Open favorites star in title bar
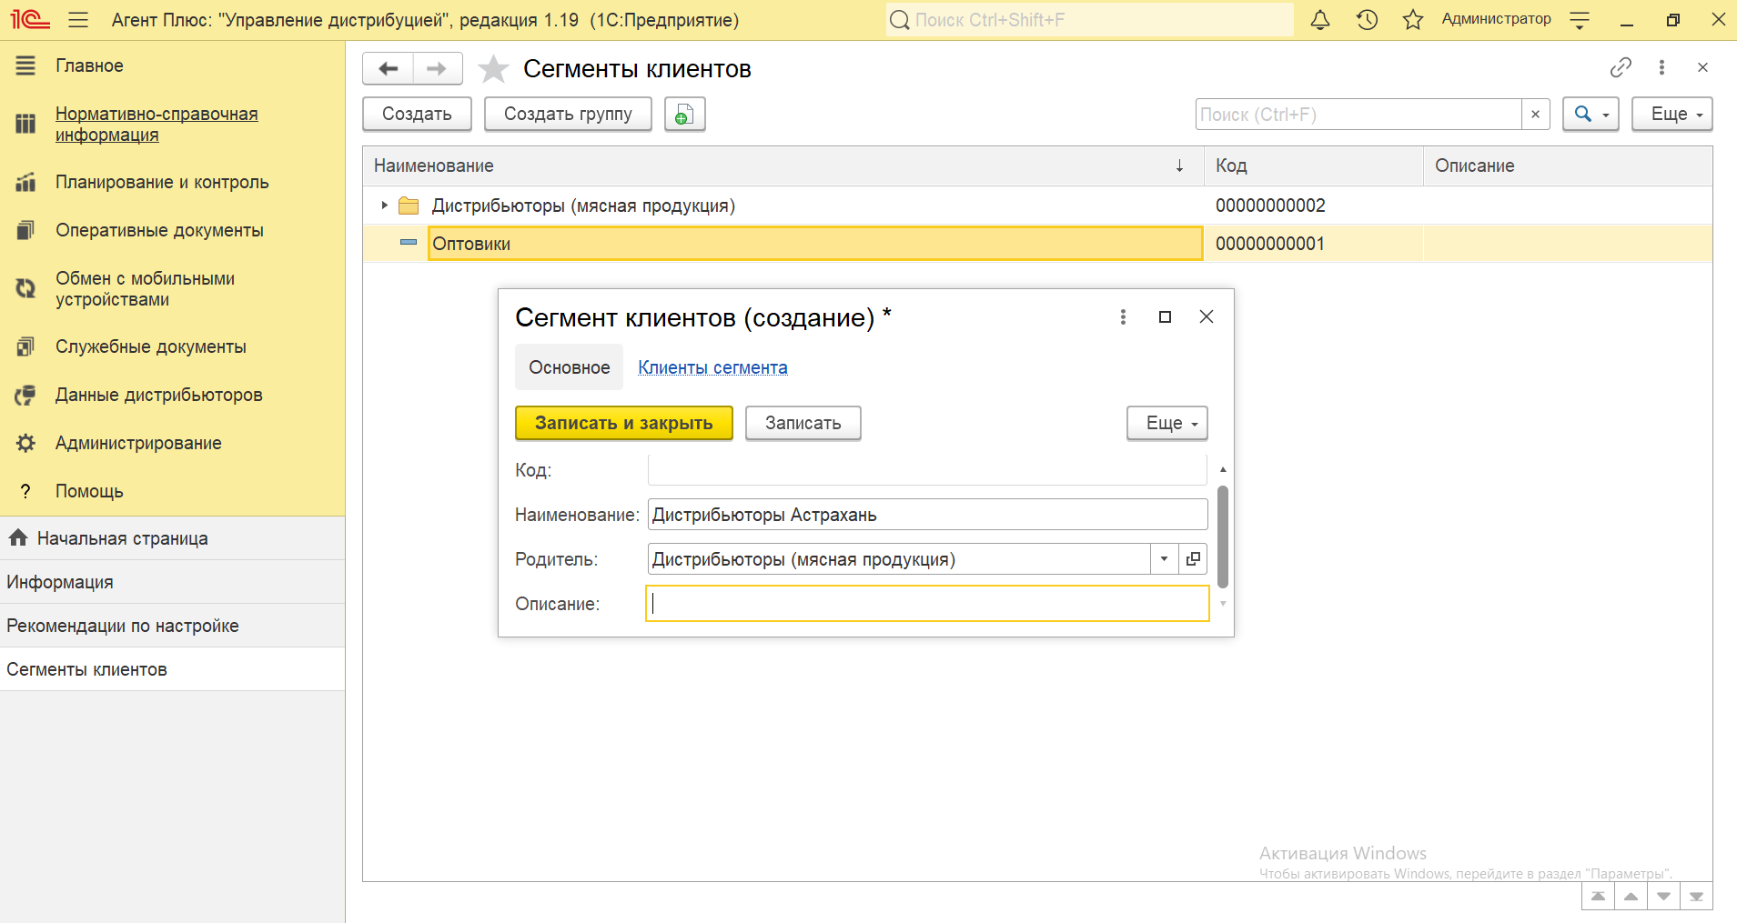Image resolution: width=1737 pixels, height=923 pixels. (1412, 20)
